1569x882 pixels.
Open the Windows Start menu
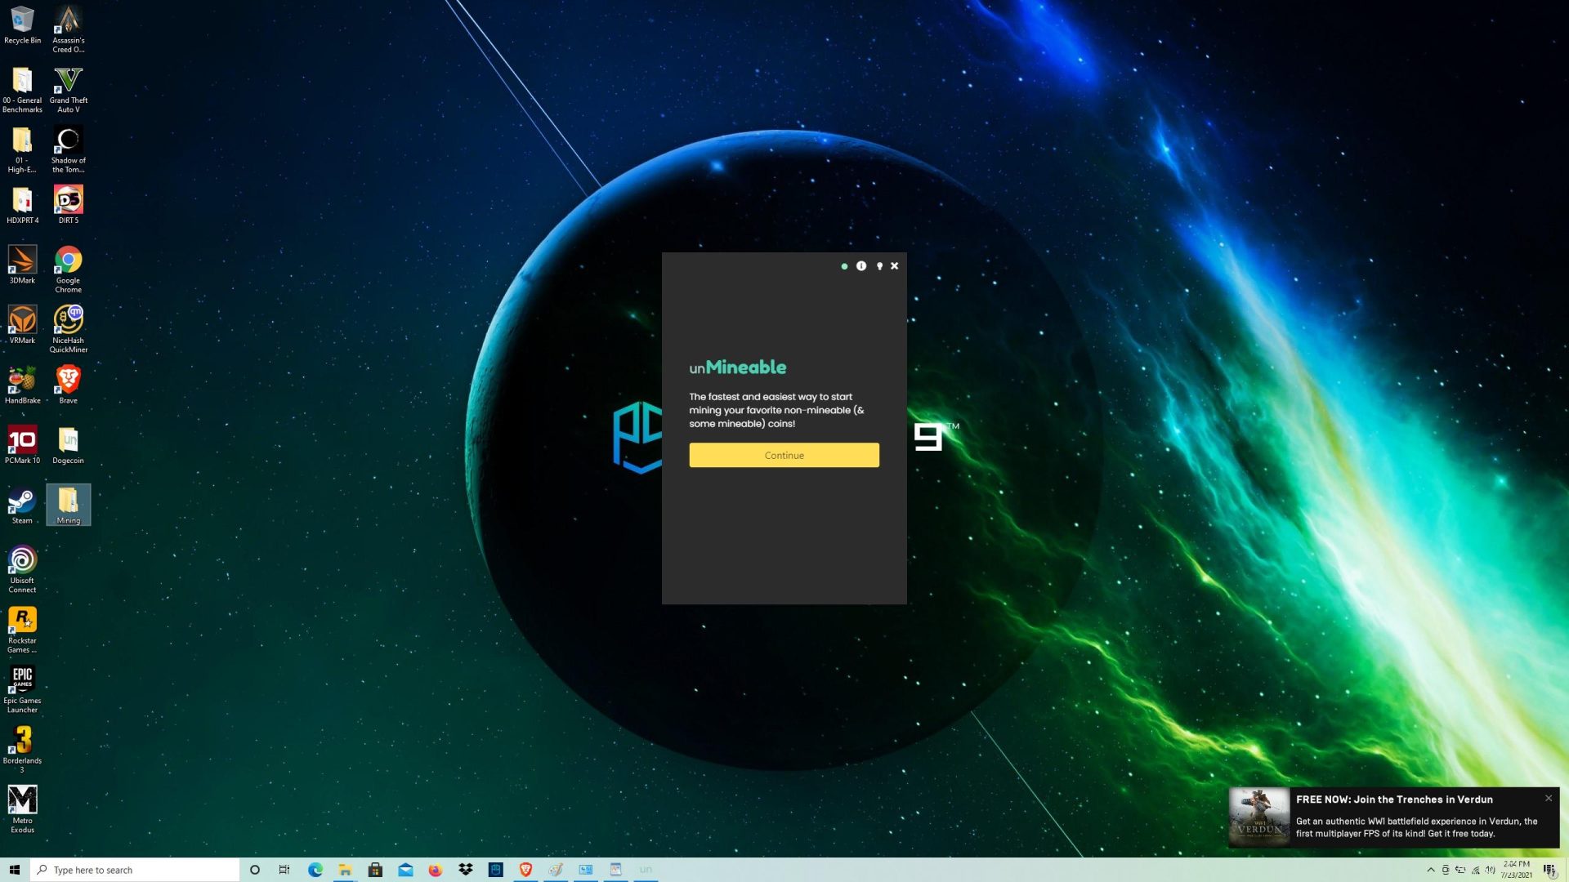point(14,870)
